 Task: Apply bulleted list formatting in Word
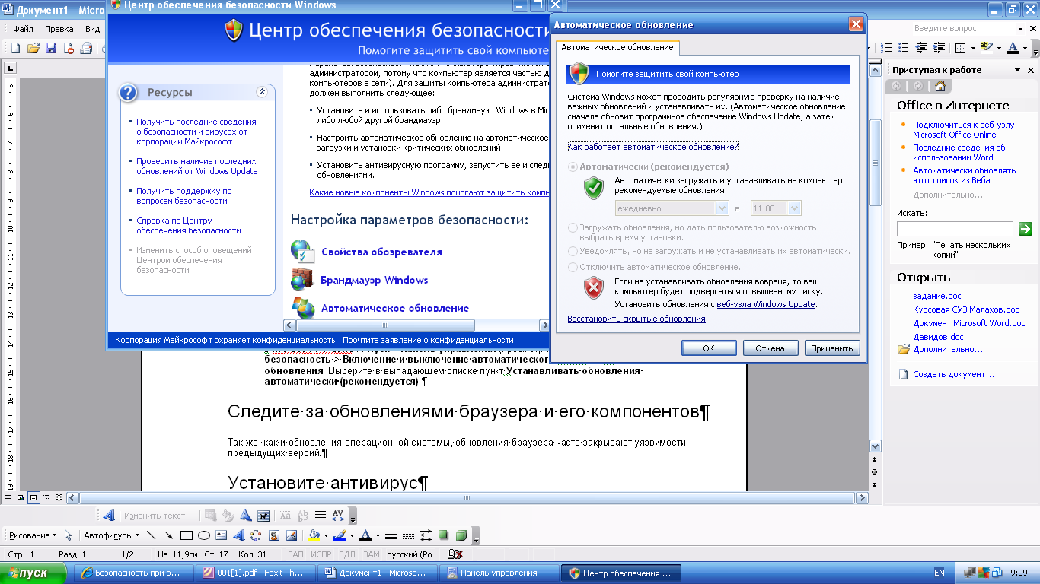tap(904, 48)
